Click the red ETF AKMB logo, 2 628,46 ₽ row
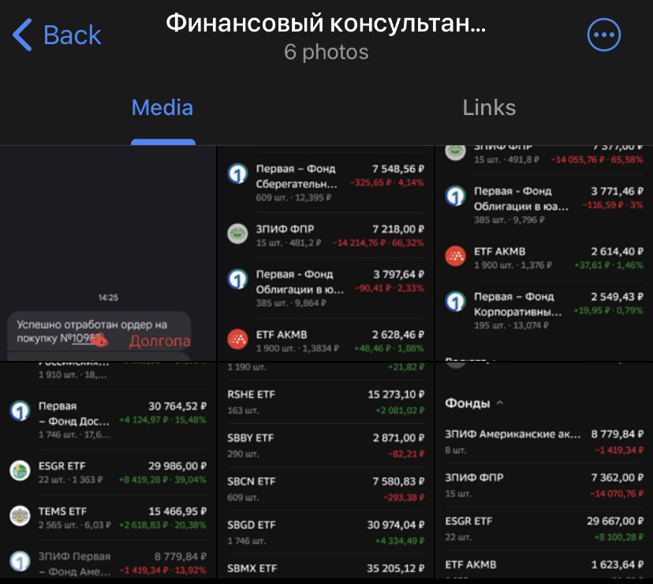Viewport: 653px width, 584px height. tap(238, 339)
